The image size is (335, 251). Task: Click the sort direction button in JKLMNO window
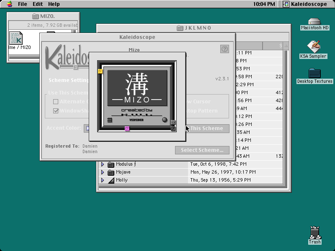pos(286,46)
